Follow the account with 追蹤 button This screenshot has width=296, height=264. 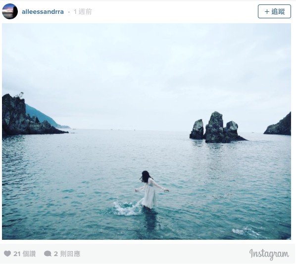pos(274,11)
